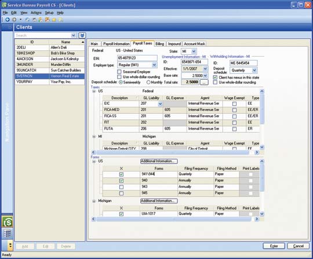Check the 943 form checkbox
313x259 pixels.
pyautogui.click(x=121, y=187)
